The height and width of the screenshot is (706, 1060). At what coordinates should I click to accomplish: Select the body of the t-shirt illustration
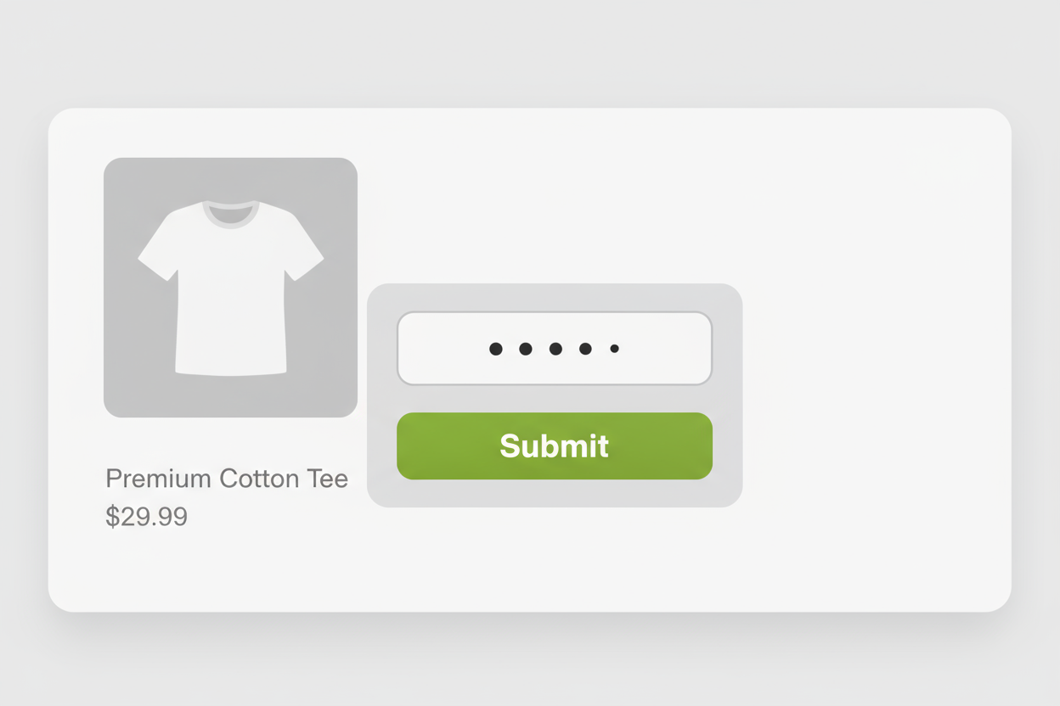point(230,314)
